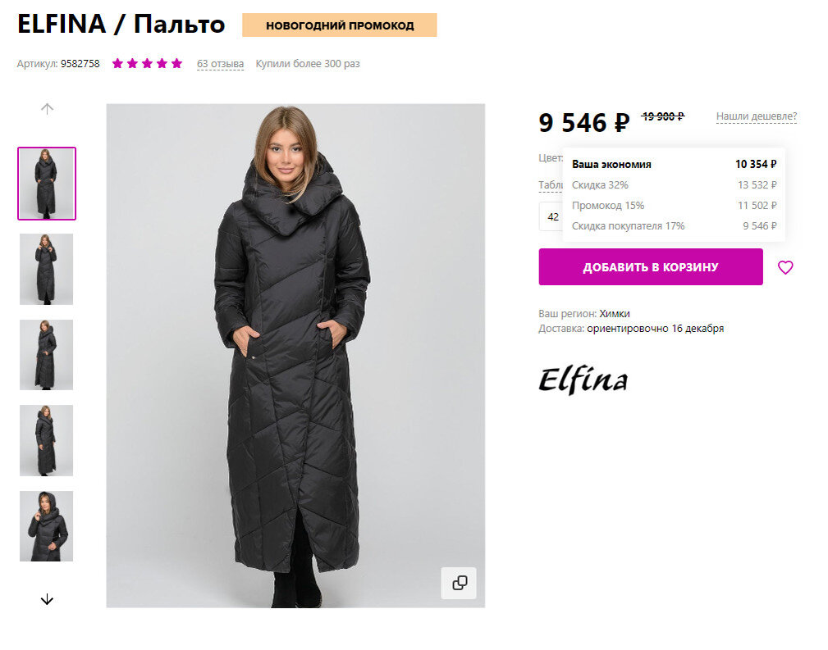This screenshot has width=828, height=650.
Task: Select the third coat thumbnail
Action: [x=47, y=355]
